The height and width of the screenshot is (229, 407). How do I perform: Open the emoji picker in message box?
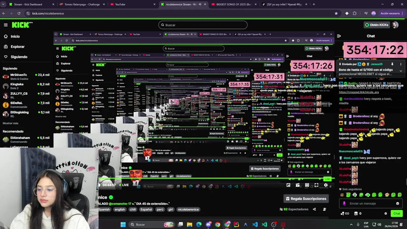coord(397,204)
